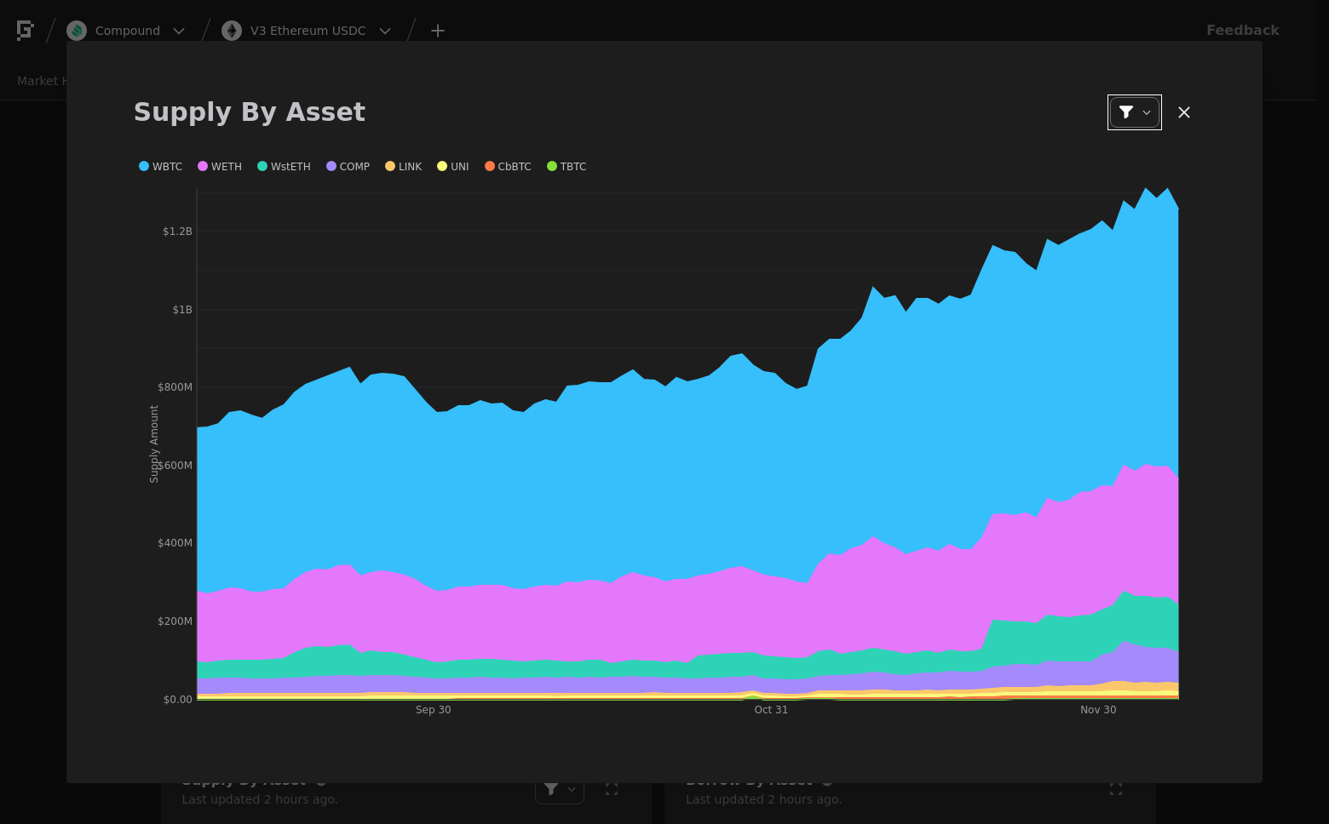Toggle the WETH series in legend
Viewport: 1329px width, 824px height.
pyautogui.click(x=220, y=167)
